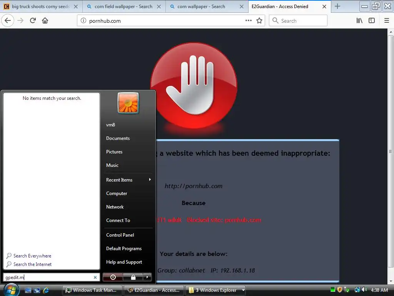
Task: Click the browser forward arrow
Action: 20,20
